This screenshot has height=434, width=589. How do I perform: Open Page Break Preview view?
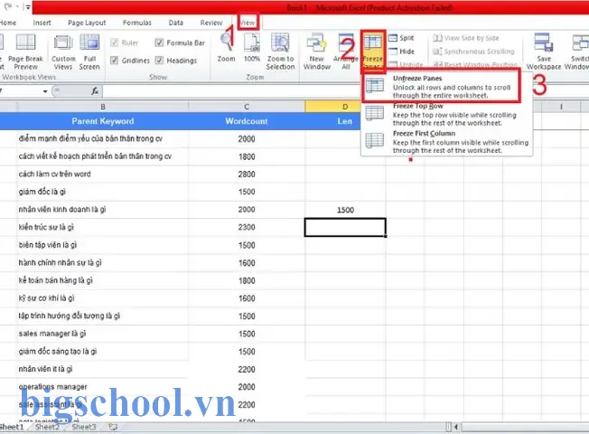(x=25, y=52)
